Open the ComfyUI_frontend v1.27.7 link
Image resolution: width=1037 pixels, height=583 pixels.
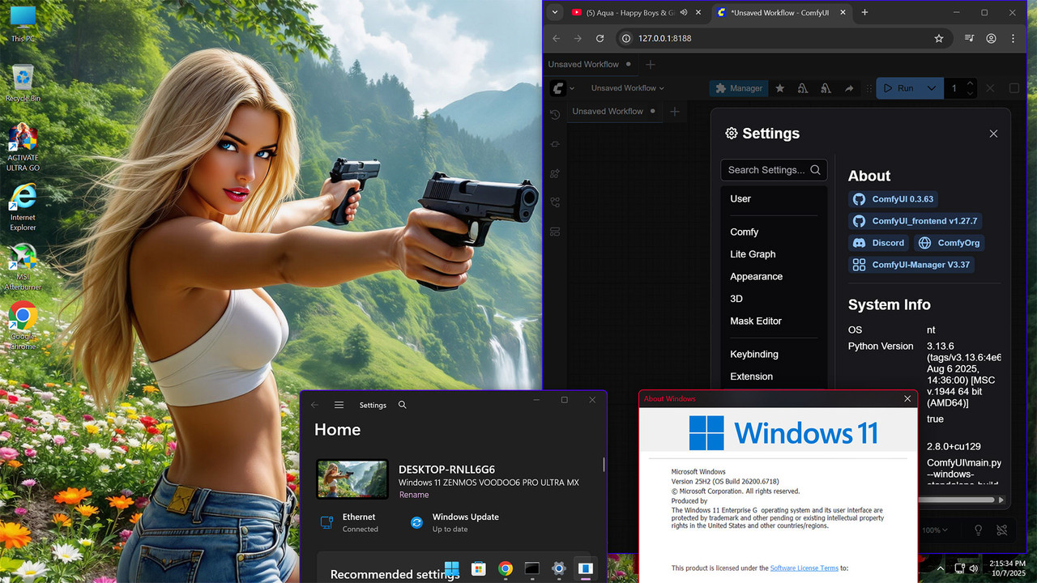click(x=915, y=221)
